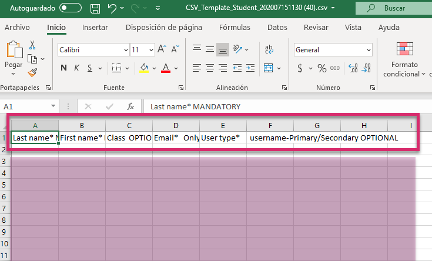Click the Decrease Indent icon
Viewport: 432px width, 261px height.
point(237,68)
